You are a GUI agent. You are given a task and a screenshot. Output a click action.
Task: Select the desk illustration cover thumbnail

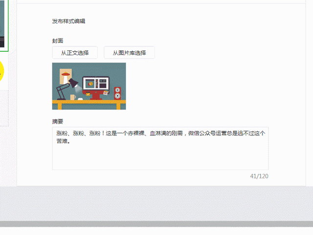(x=89, y=86)
